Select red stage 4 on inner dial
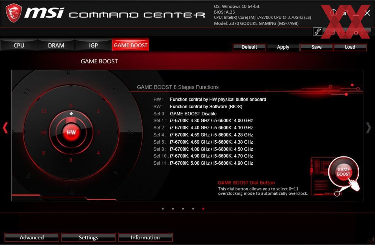 (98, 153)
